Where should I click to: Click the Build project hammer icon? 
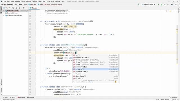click(139, 4)
